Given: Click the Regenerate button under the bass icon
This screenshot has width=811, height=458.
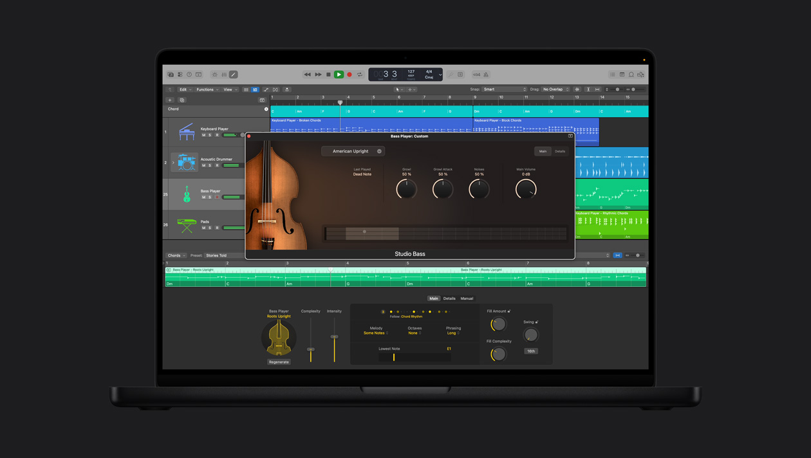Looking at the screenshot, I should (278, 362).
